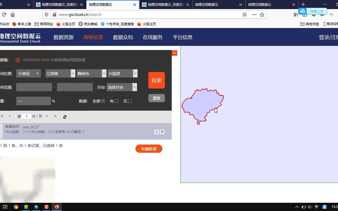Click the 检索 search button

[156, 80]
